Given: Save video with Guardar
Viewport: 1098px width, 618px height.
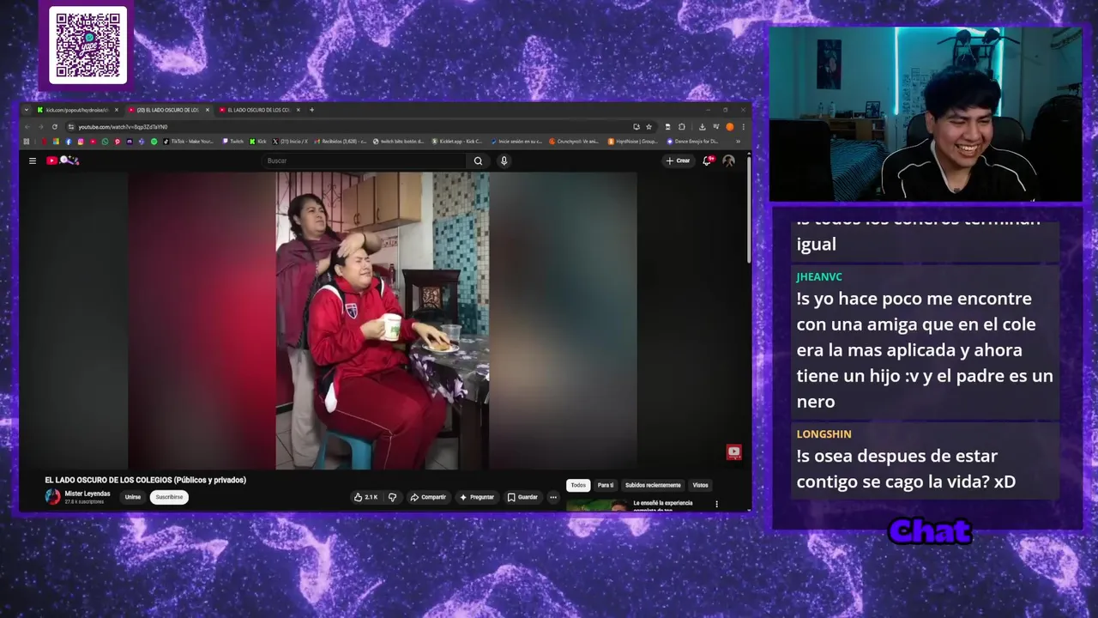Looking at the screenshot, I should pyautogui.click(x=522, y=497).
